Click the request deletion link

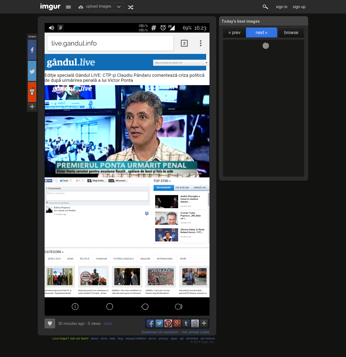click(x=136, y=338)
